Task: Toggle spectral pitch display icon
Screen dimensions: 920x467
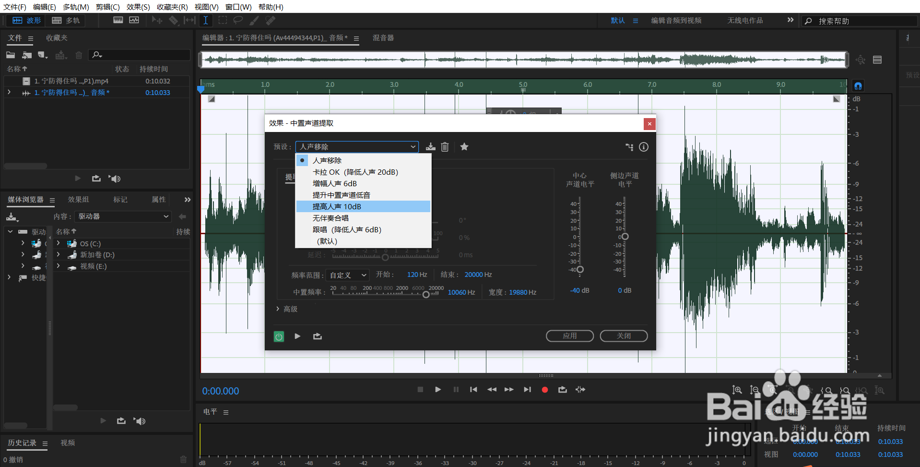Action: (134, 20)
